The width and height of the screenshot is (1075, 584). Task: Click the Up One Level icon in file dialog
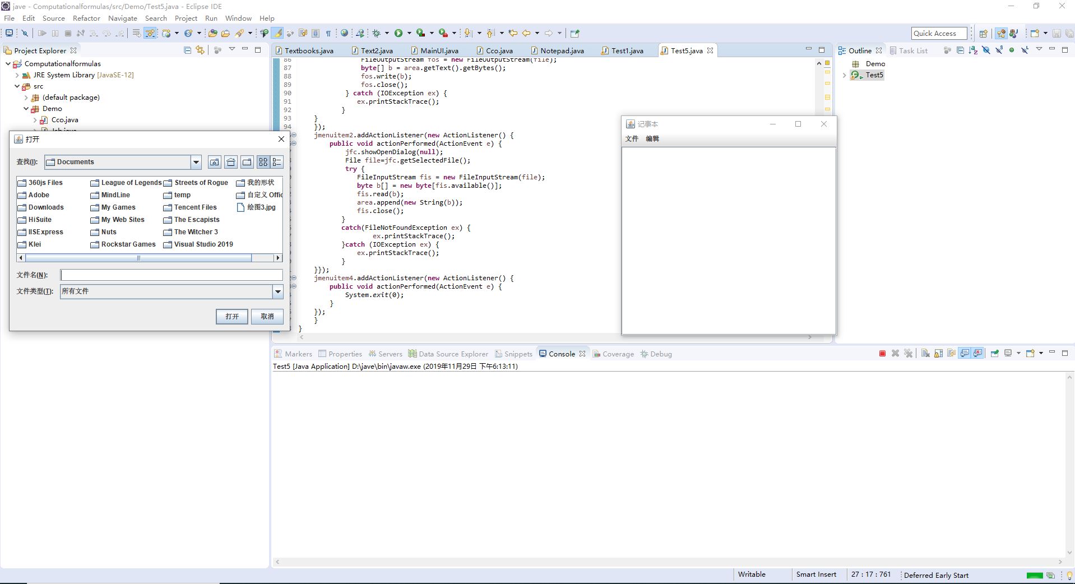point(215,162)
